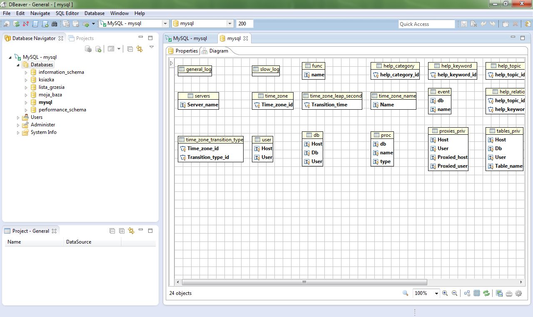Click the Connect icon in main toolbar
Screen dimensions: 533x317
[7, 24]
